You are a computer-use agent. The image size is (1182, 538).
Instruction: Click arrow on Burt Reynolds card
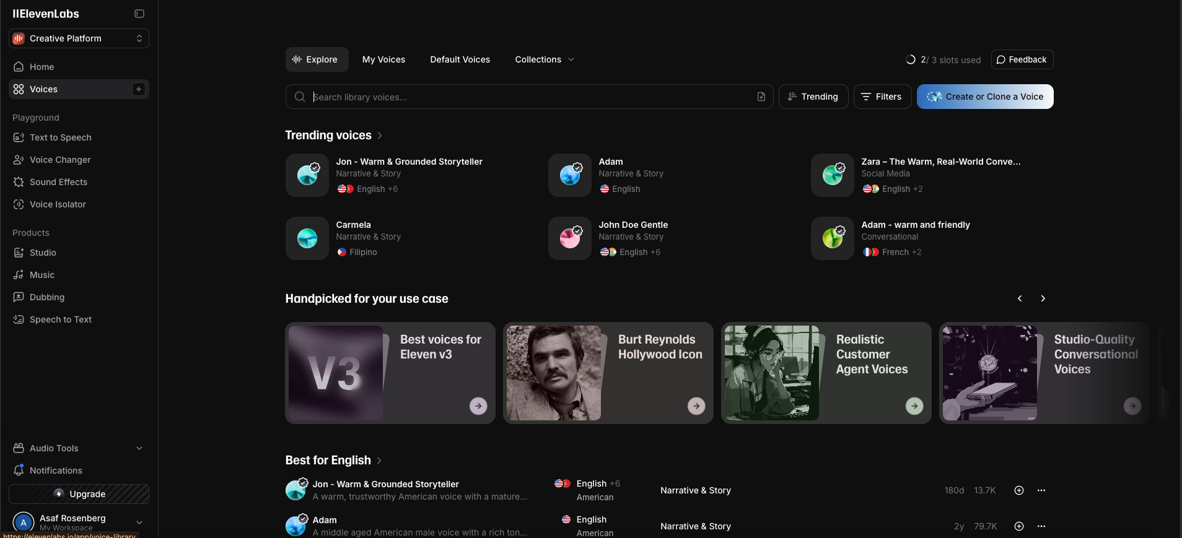pos(696,406)
